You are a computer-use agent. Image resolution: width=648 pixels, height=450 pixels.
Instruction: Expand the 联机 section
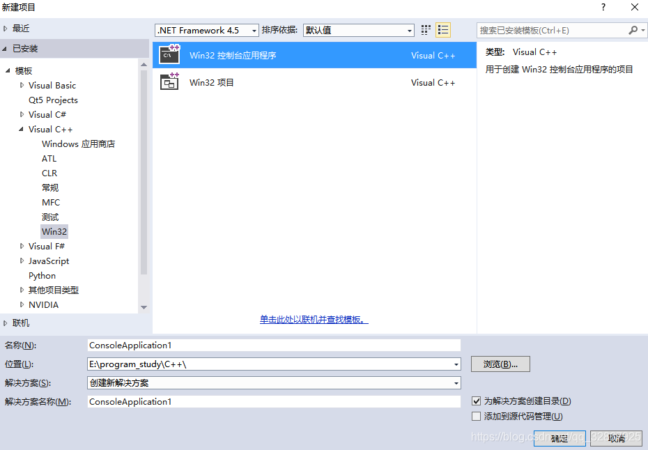coord(6,323)
